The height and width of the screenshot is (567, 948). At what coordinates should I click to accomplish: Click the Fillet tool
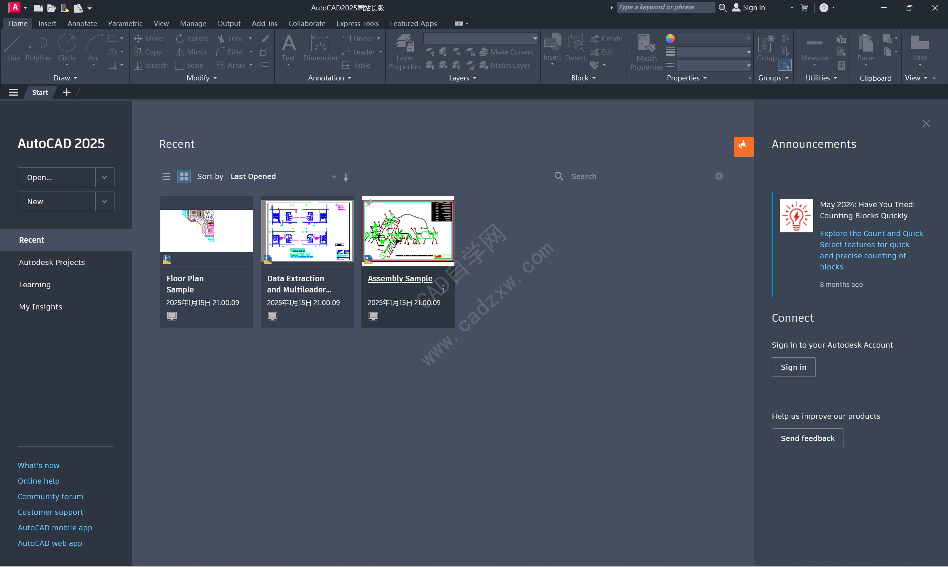pyautogui.click(x=230, y=52)
